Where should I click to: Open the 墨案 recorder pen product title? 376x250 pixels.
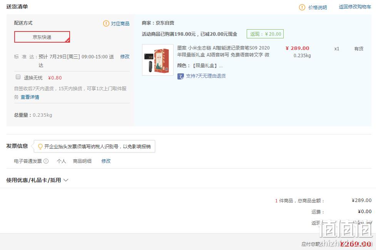pyautogui.click(x=223, y=51)
